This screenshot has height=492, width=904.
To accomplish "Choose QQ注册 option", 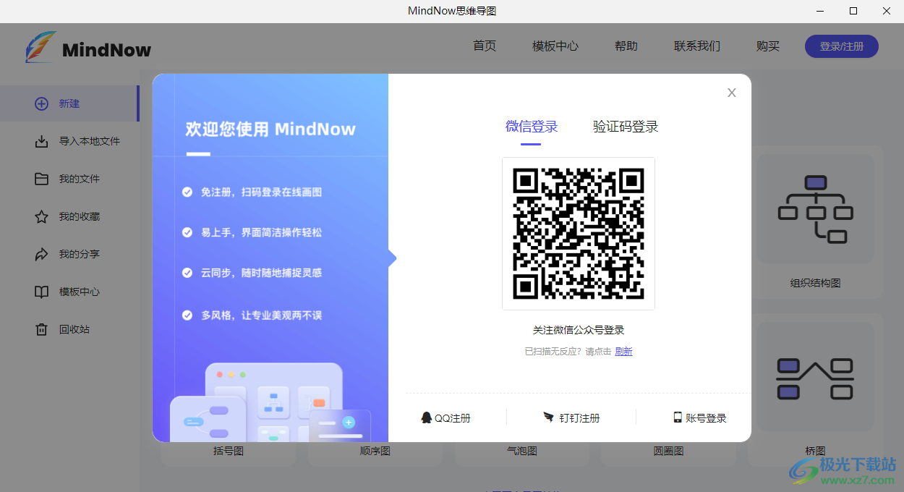I will (445, 418).
